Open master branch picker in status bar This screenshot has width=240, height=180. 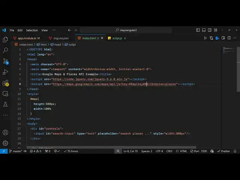pyautogui.click(x=16, y=151)
